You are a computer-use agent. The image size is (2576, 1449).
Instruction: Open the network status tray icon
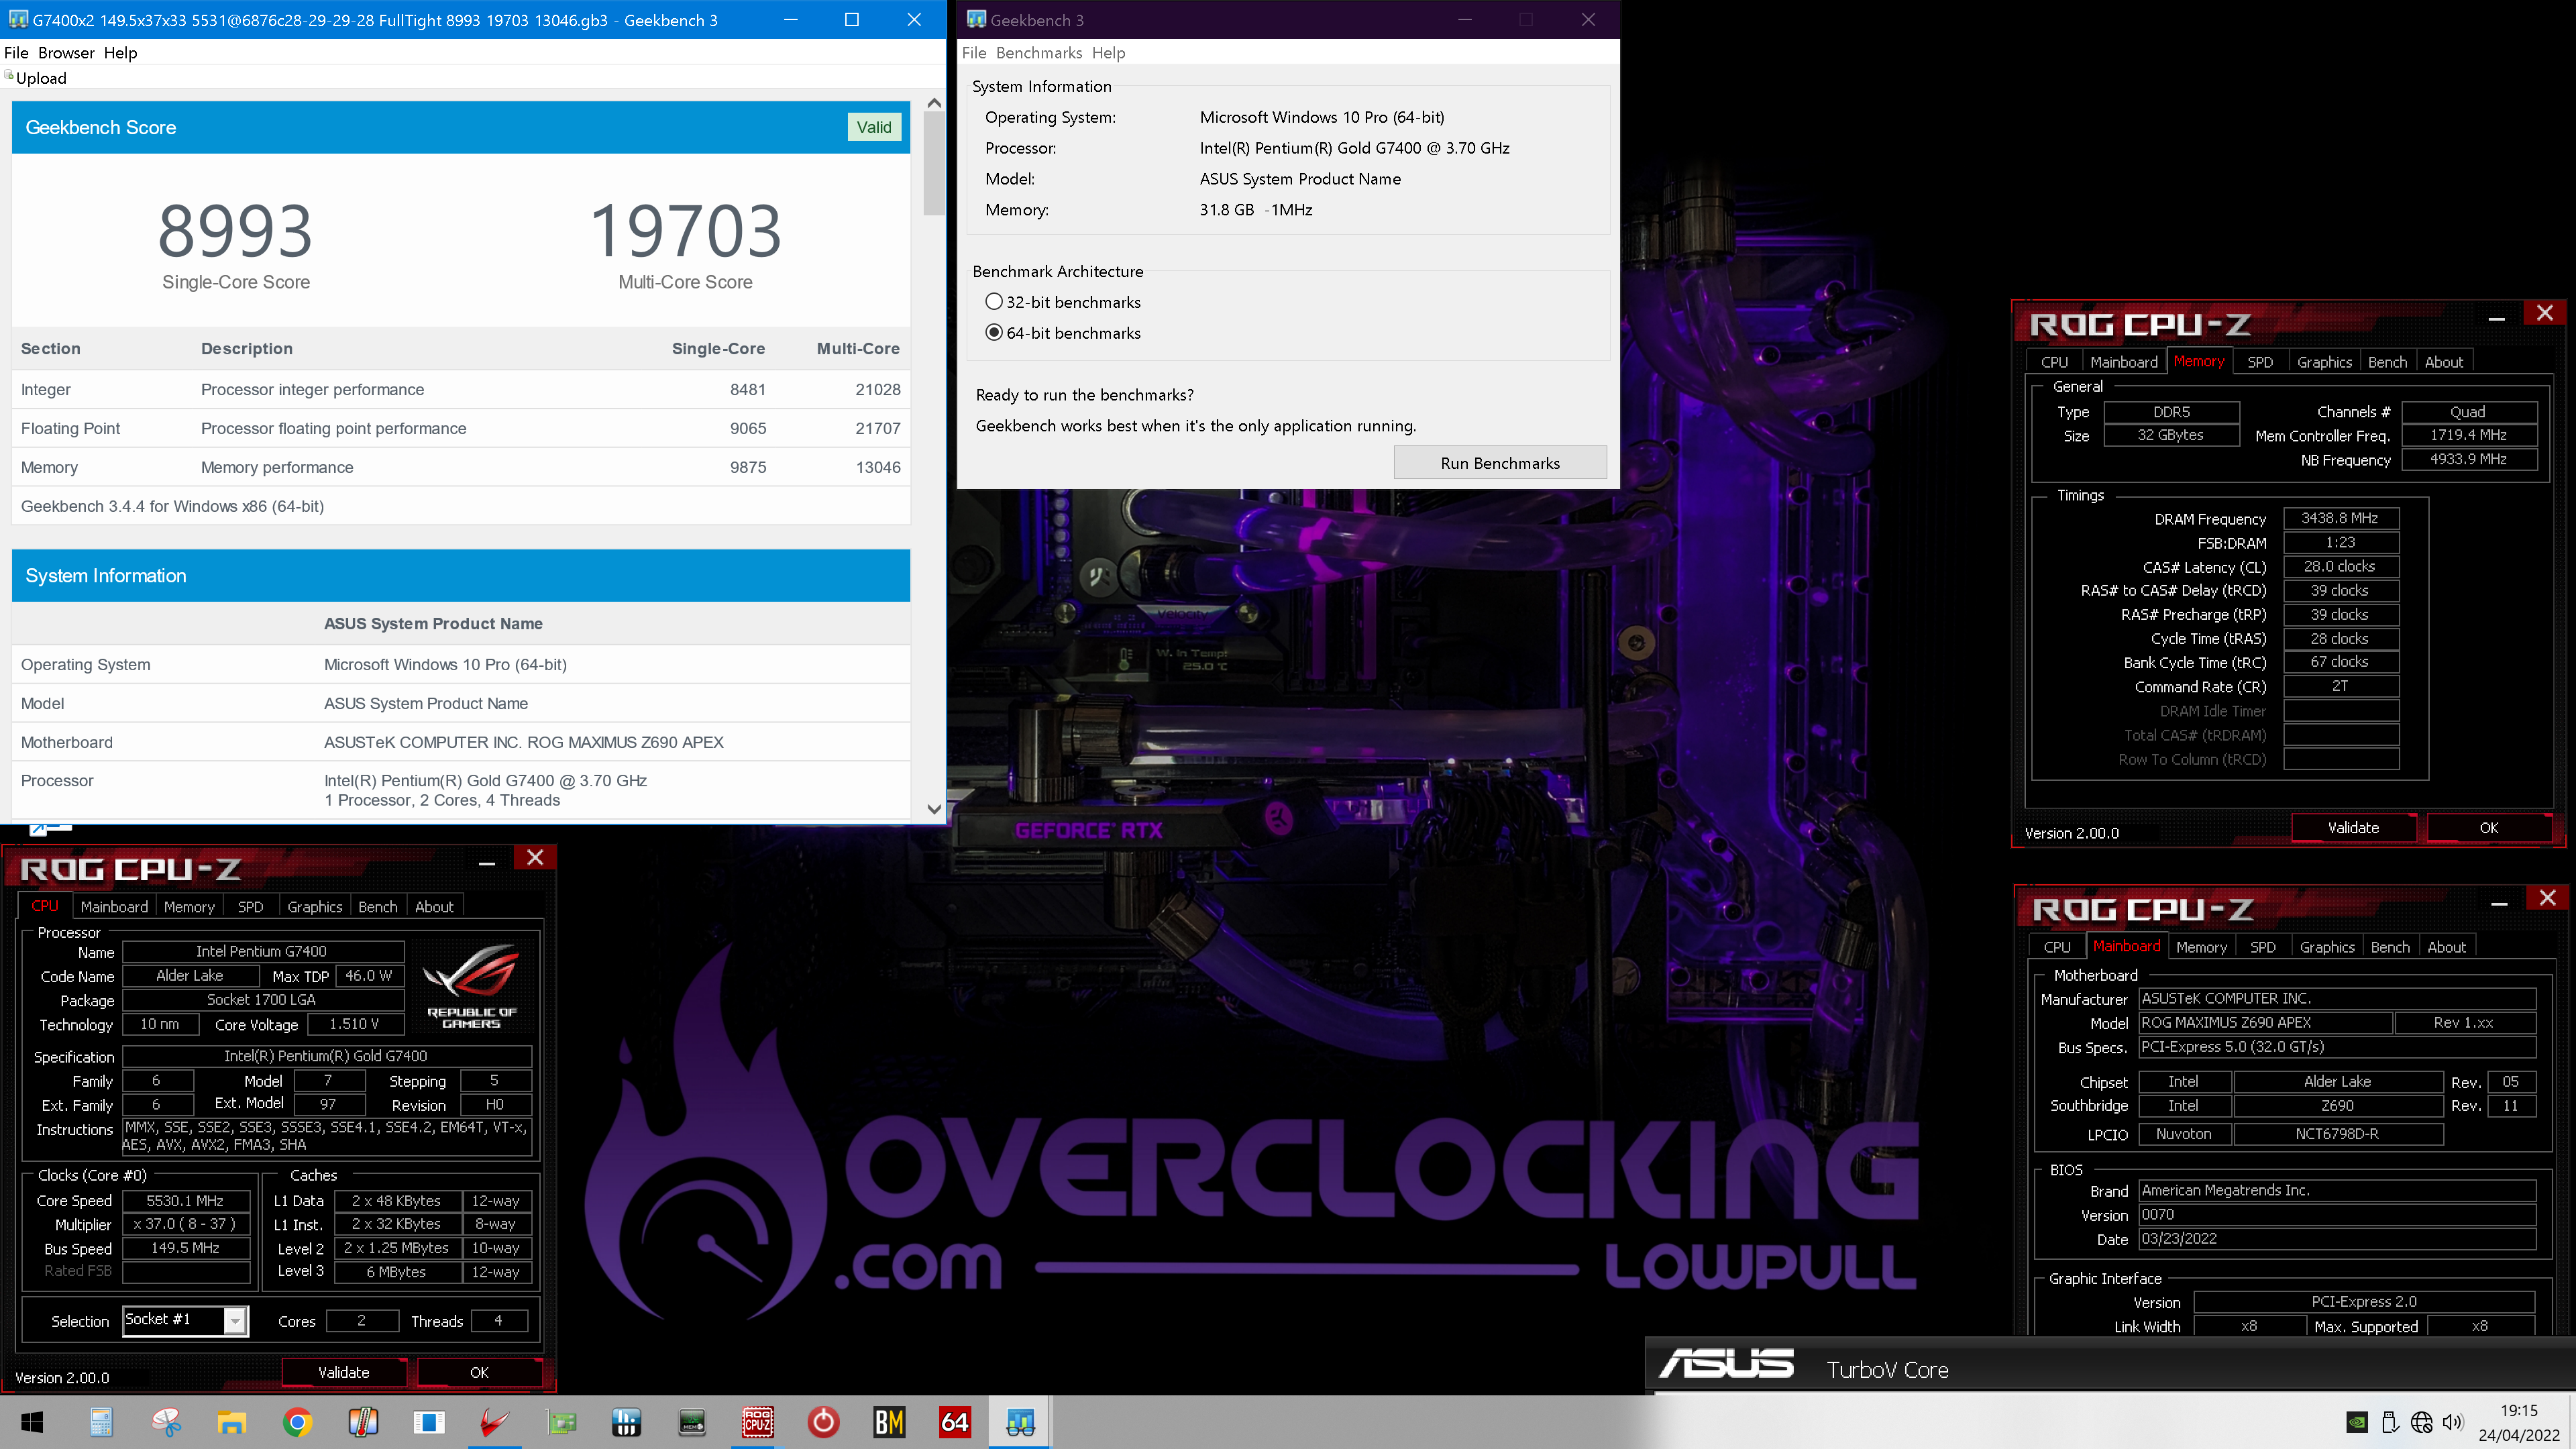coord(2421,1422)
